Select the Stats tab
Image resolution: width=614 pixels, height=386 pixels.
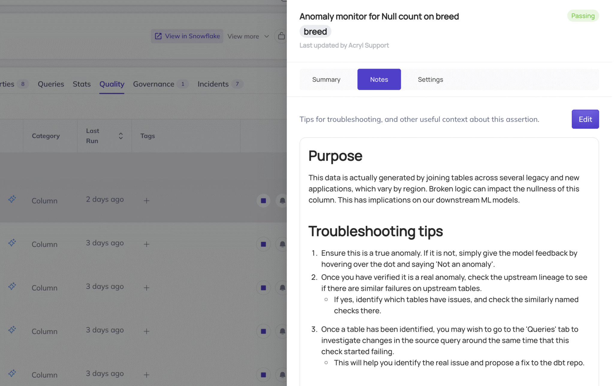82,84
